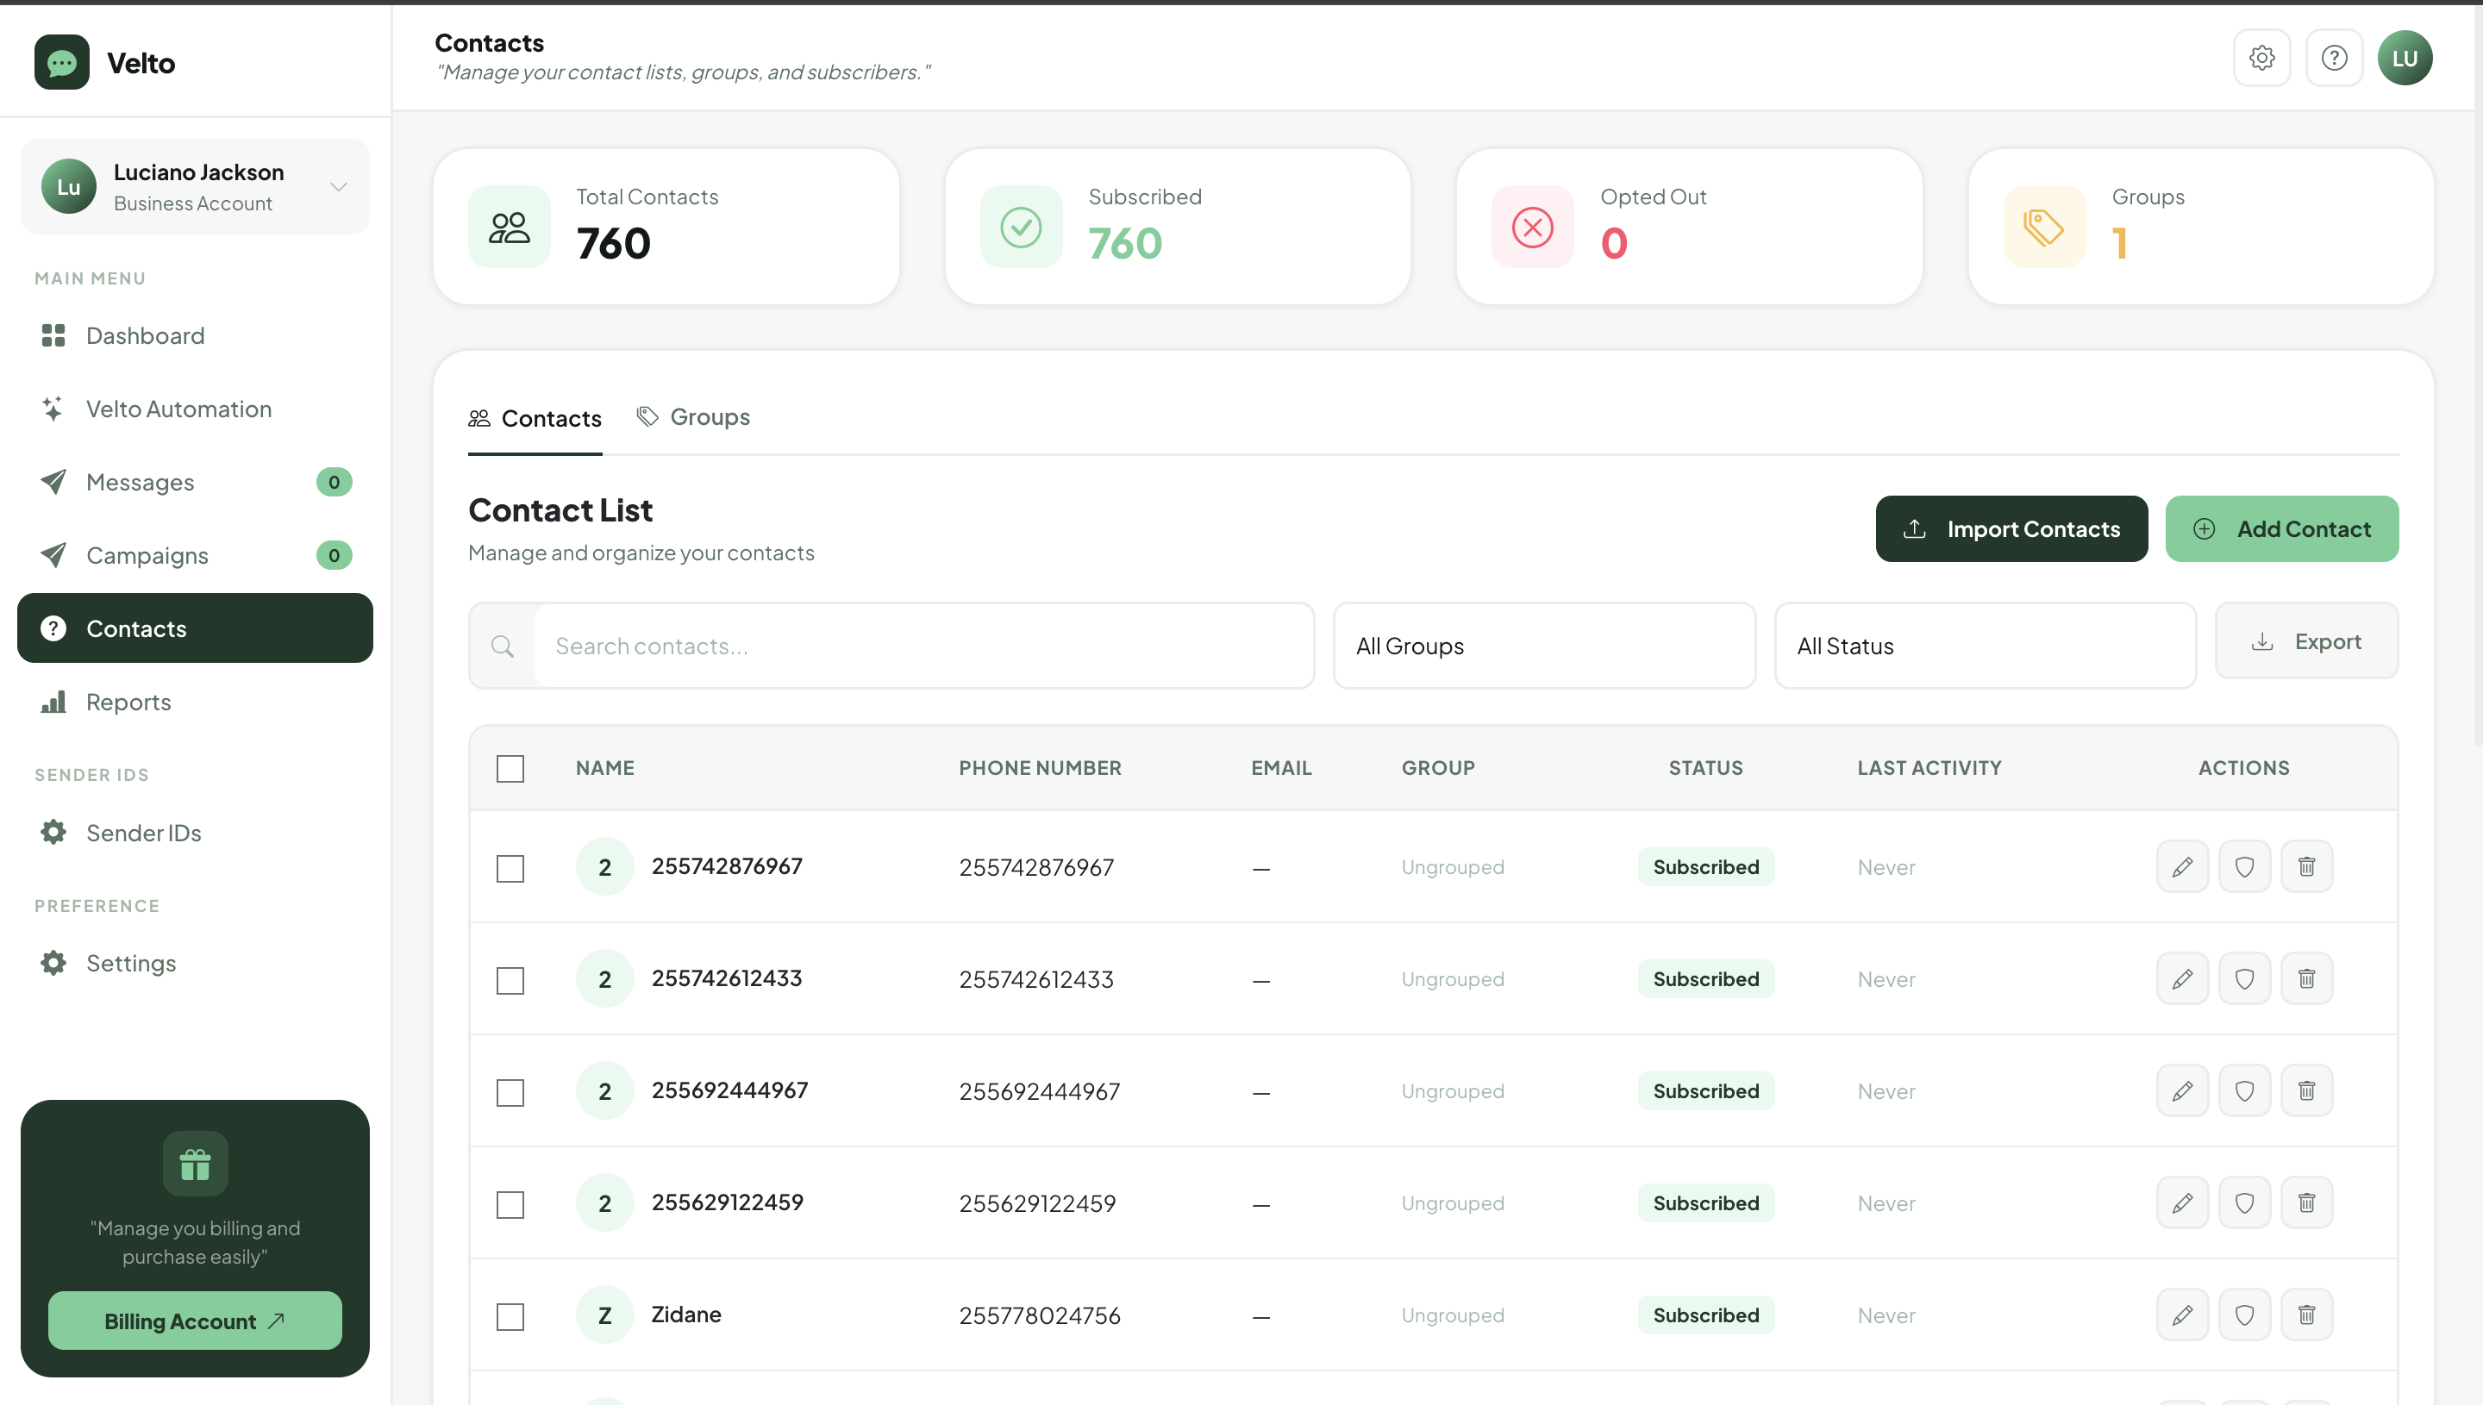Go to Dashboard in sidebar
Viewport: 2483px width, 1405px height.
point(195,336)
